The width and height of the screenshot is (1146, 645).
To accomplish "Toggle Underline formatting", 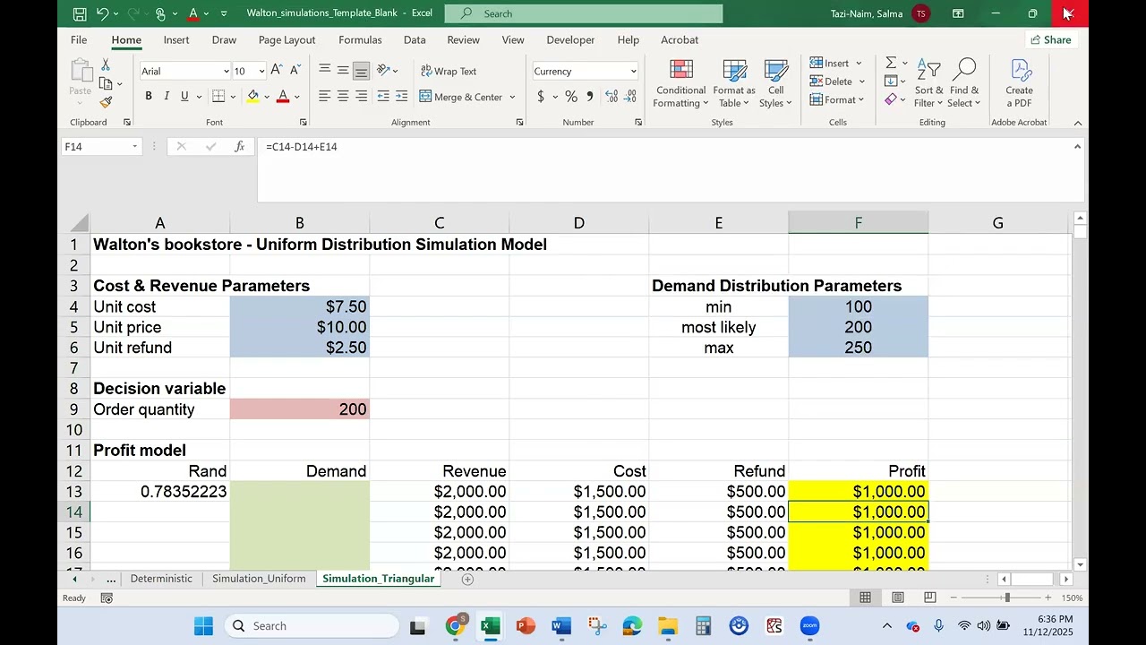I will [184, 96].
